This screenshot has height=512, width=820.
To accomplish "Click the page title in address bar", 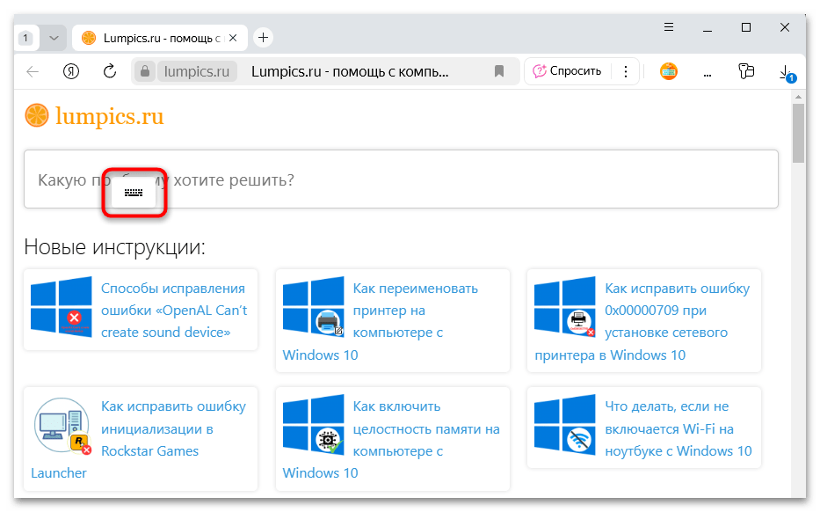I will 350,71.
